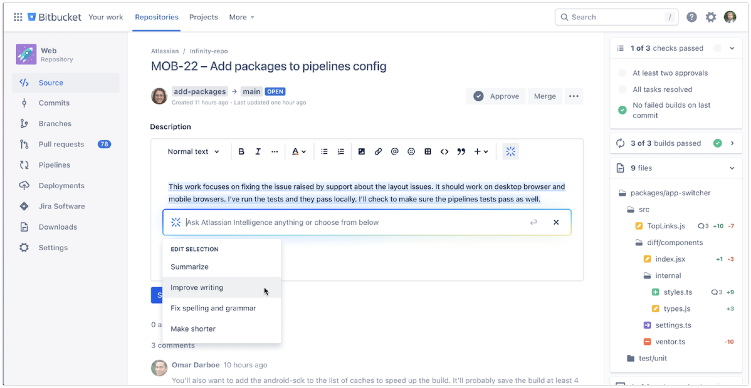751x388 pixels.
Task: Open repository Settings in sidebar
Action: point(66,248)
